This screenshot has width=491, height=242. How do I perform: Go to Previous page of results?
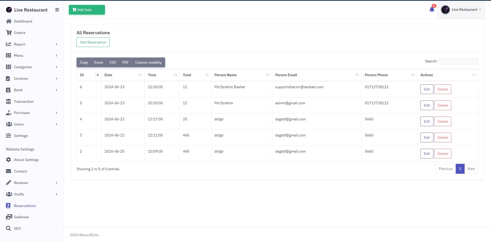pos(446,169)
